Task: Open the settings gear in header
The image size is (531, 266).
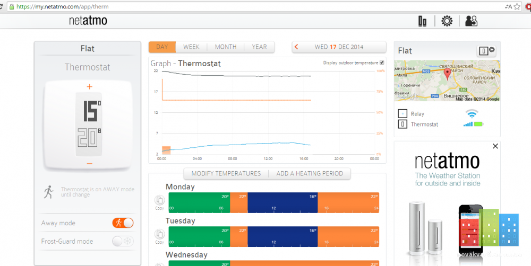Action: click(x=447, y=21)
